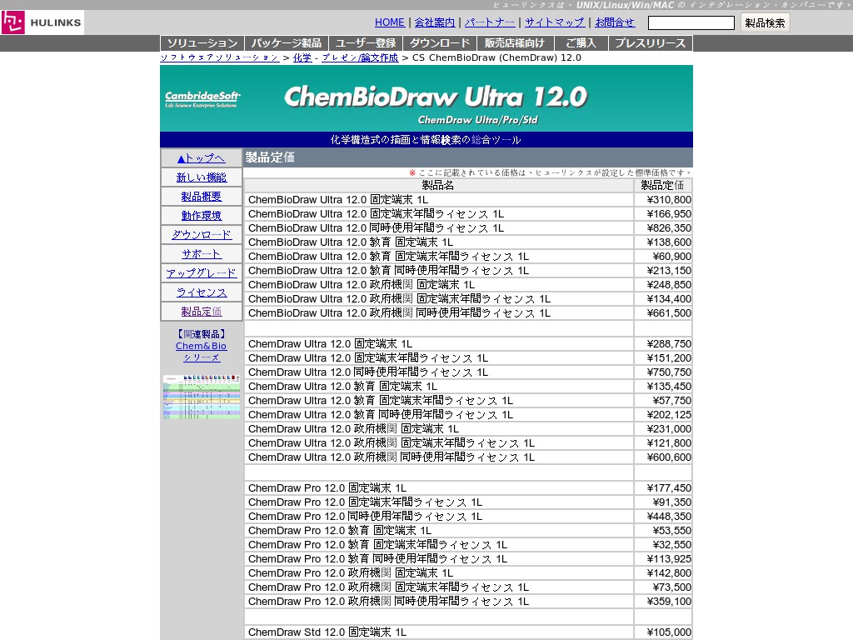Select price ¥600,600
853x640 pixels.
coord(669,457)
